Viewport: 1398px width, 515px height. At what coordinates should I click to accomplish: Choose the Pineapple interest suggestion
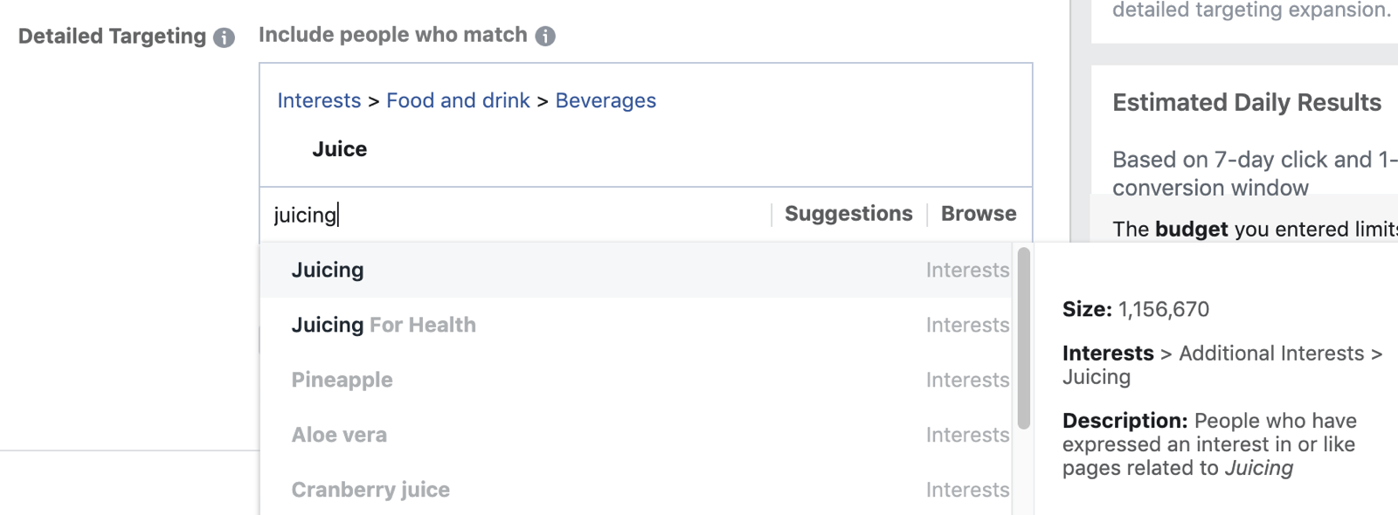[637, 380]
